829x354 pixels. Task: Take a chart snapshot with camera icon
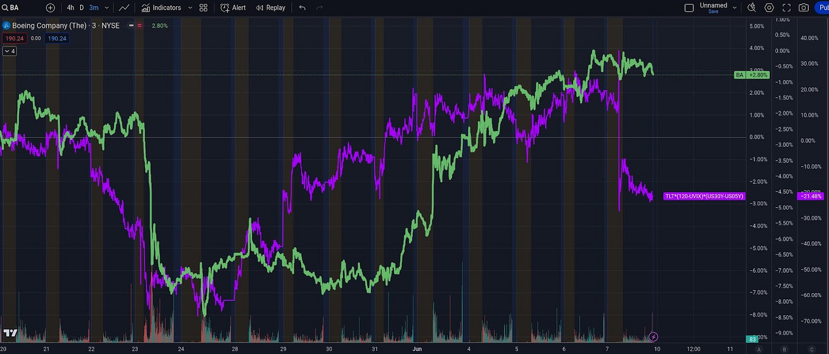click(x=803, y=7)
